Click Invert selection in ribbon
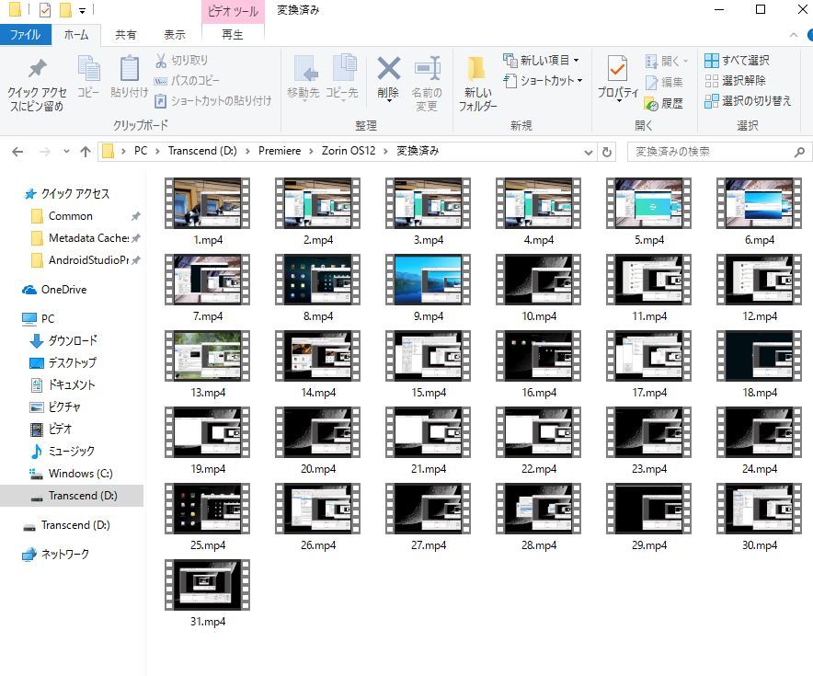The width and height of the screenshot is (813, 676). 748,101
